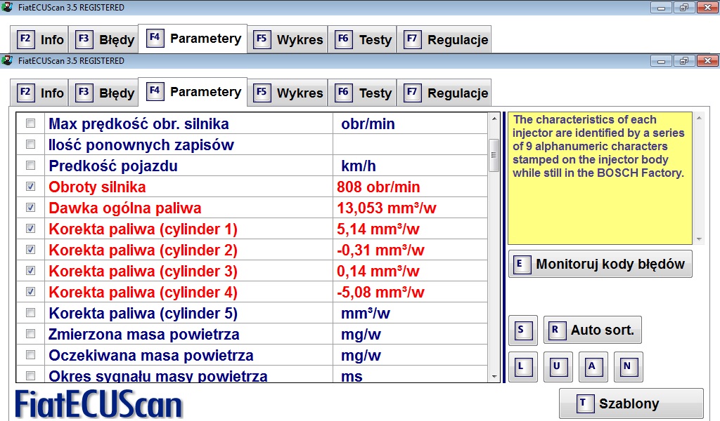
Task: Click parameter list scrollbar thumb
Action: tap(494, 155)
